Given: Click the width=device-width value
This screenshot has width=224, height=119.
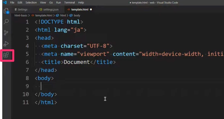Looking at the screenshot, I should pyautogui.click(x=171, y=54).
